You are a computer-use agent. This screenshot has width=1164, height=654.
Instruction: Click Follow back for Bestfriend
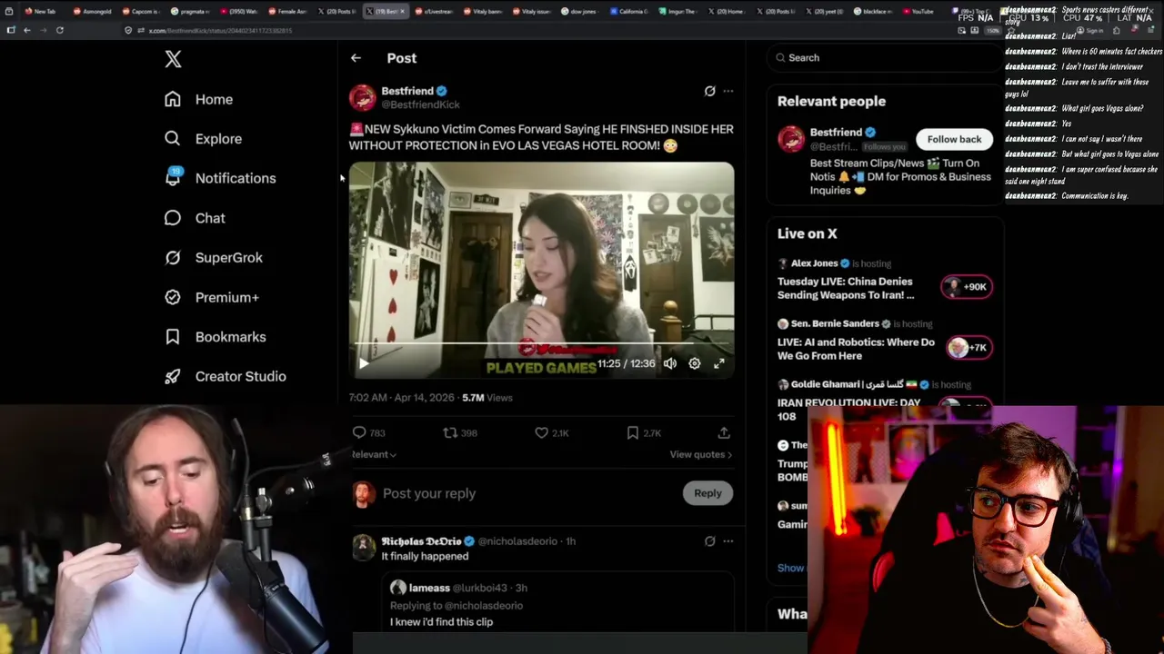(x=954, y=139)
